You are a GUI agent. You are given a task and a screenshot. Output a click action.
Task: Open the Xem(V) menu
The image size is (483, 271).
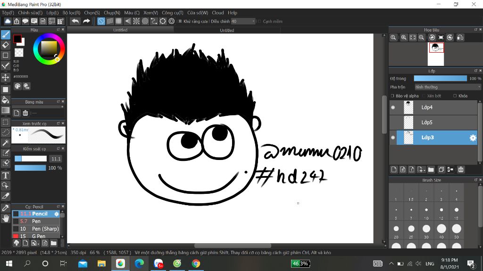pos(150,13)
